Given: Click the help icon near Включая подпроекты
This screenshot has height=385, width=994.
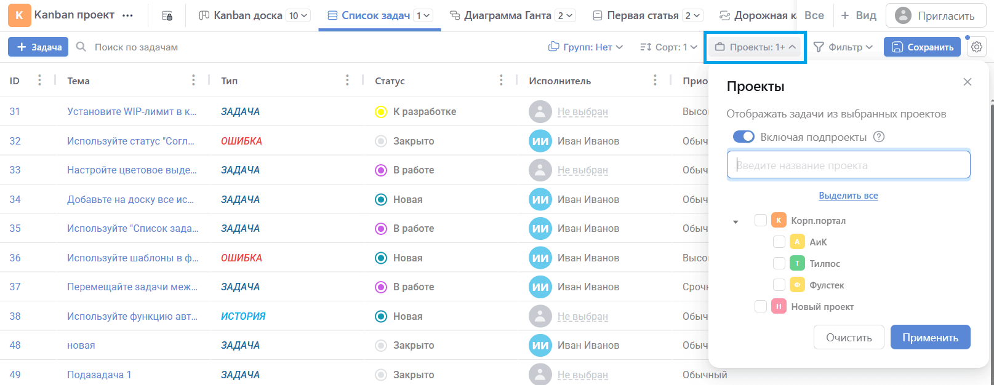Looking at the screenshot, I should point(879,137).
